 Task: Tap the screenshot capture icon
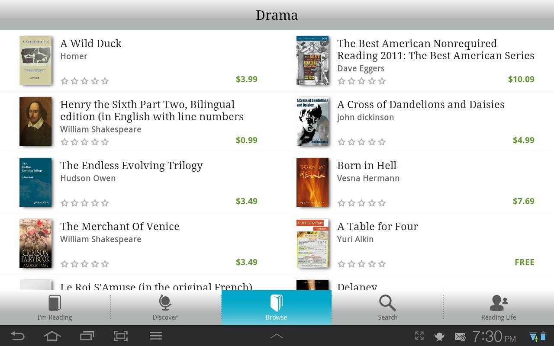(x=121, y=336)
